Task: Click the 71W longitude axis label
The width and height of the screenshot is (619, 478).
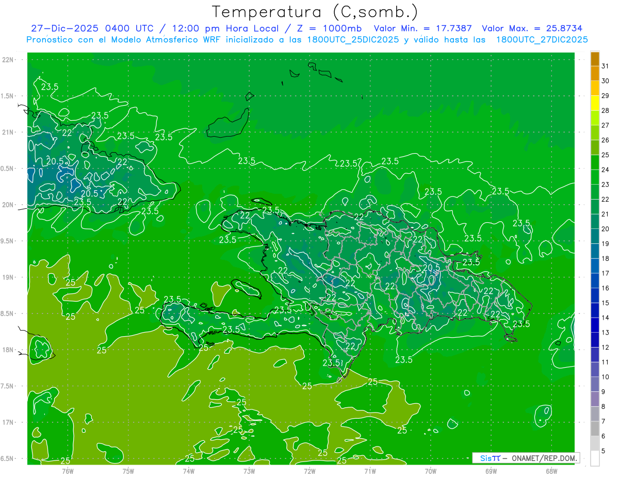Action: pyautogui.click(x=370, y=471)
